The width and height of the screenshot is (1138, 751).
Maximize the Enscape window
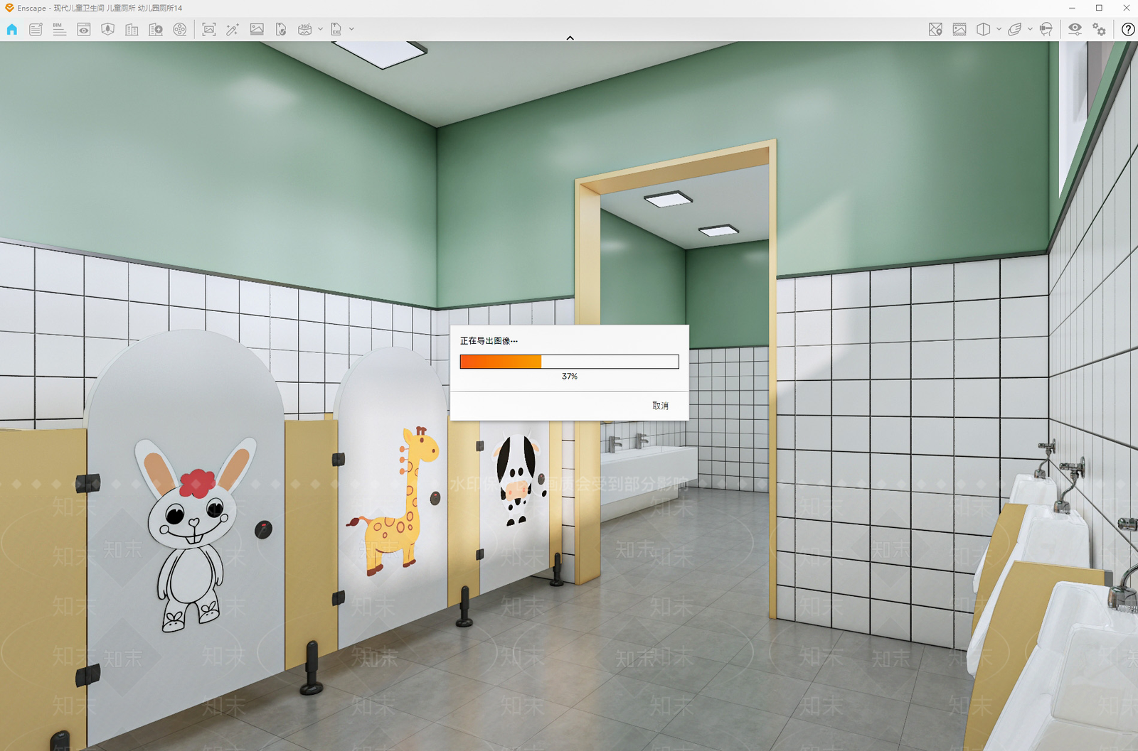1099,8
